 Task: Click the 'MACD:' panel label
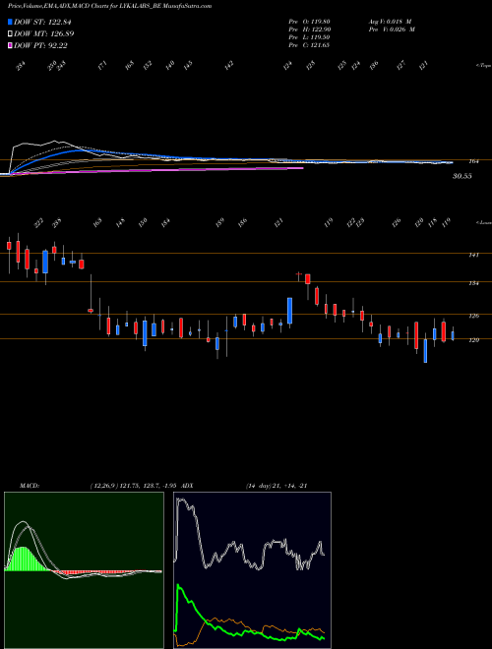coord(29,486)
